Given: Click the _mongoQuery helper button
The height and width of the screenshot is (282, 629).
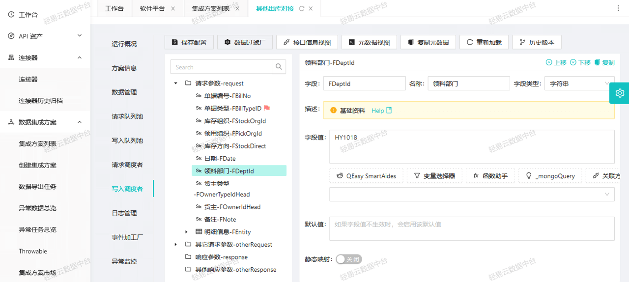Looking at the screenshot, I should click(550, 175).
